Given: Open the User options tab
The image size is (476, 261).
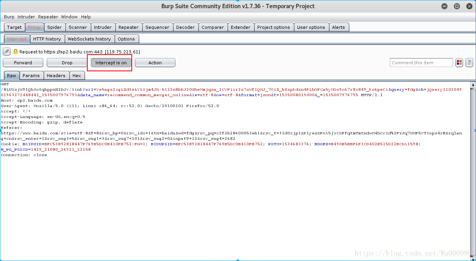Looking at the screenshot, I should tap(311, 27).
